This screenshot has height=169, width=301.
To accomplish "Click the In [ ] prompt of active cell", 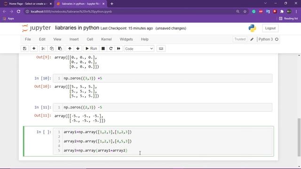I will (44, 132).
